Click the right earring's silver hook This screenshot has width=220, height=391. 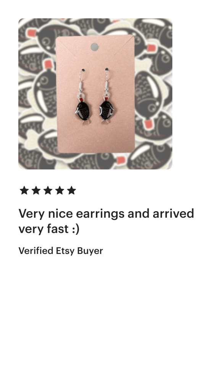[x=107, y=80]
